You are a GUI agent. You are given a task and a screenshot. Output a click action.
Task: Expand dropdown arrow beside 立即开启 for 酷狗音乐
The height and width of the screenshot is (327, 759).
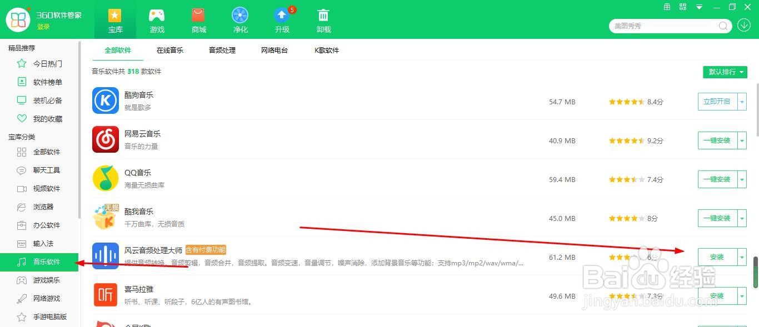coord(742,102)
